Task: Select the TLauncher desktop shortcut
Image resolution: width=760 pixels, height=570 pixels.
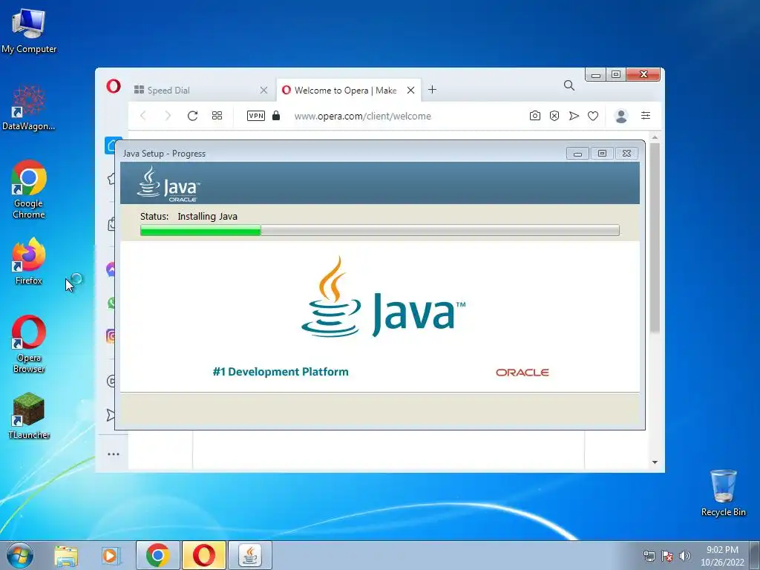Action: 29,416
